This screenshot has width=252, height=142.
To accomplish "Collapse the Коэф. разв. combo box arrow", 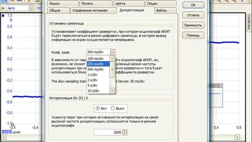I will click(113, 52).
